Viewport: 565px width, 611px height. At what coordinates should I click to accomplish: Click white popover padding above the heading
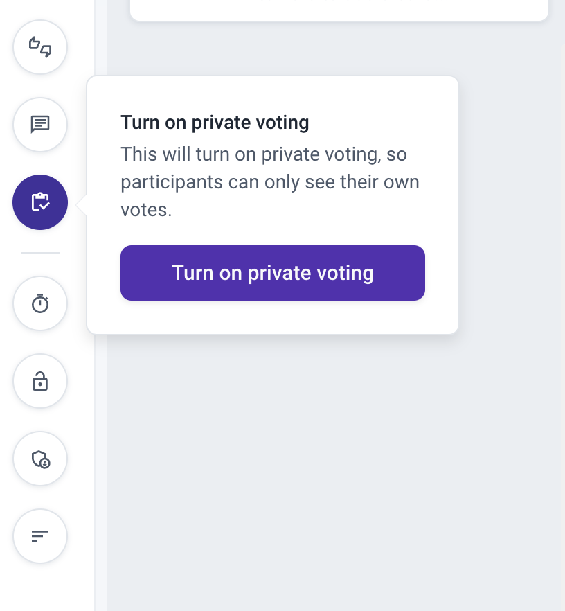coord(273,94)
